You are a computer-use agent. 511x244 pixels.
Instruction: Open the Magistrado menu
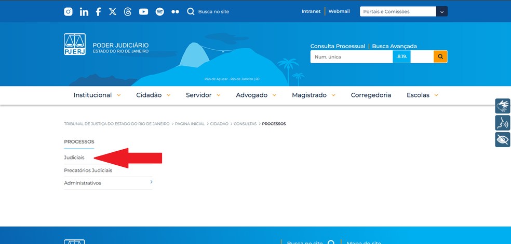pos(310,95)
